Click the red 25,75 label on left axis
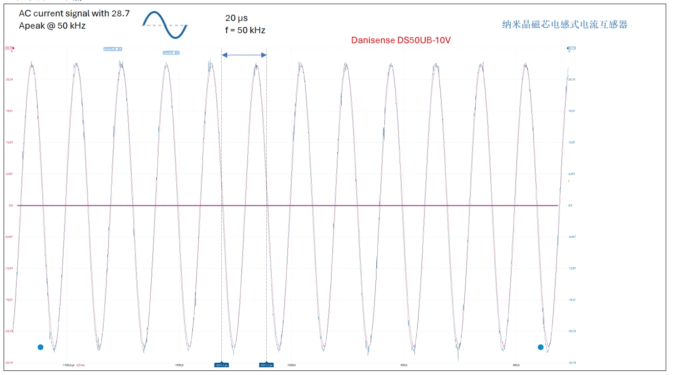The image size is (673, 375). coord(9,80)
